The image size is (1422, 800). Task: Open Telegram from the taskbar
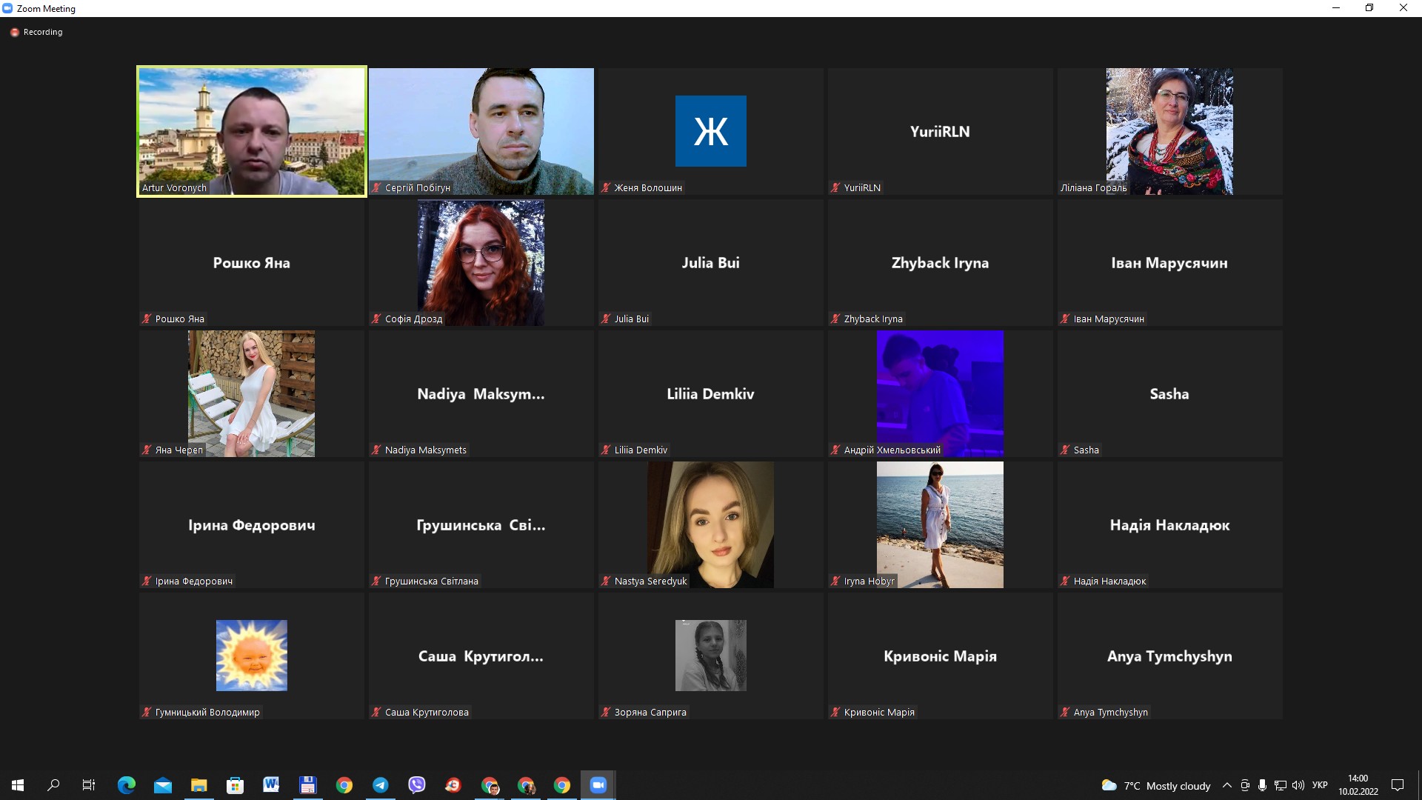381,785
